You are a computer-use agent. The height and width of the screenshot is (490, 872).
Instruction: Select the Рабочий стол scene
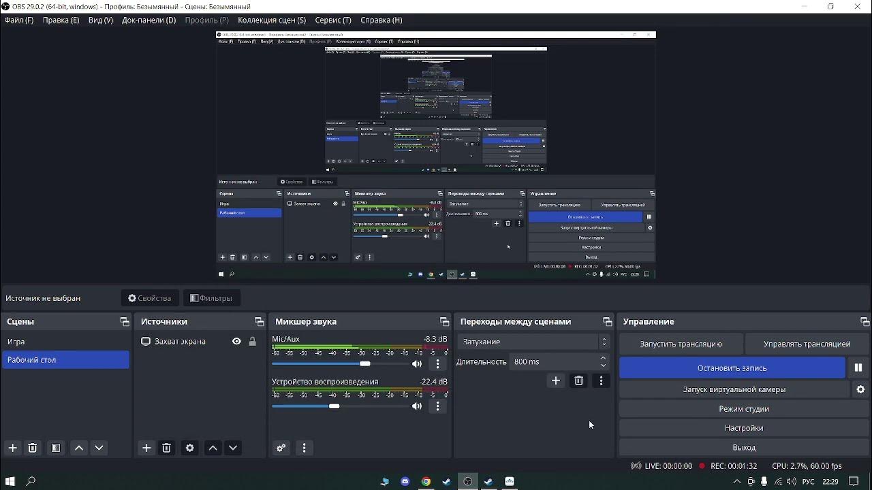(66, 359)
